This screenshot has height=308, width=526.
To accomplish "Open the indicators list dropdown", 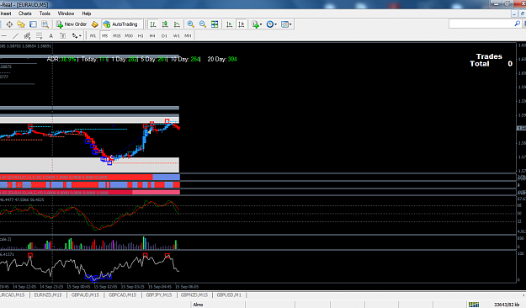I will 257,24.
